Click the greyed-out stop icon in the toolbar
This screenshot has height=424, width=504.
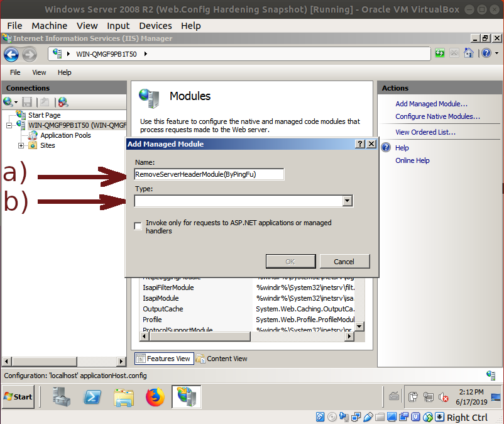click(454, 53)
